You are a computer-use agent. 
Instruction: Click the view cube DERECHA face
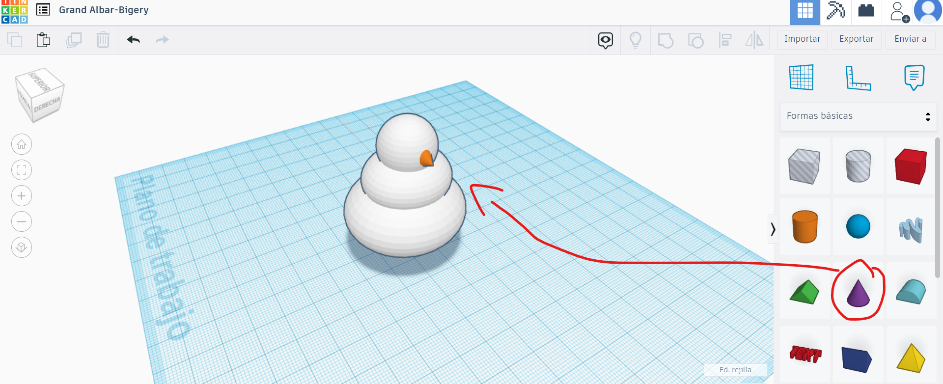[47, 105]
